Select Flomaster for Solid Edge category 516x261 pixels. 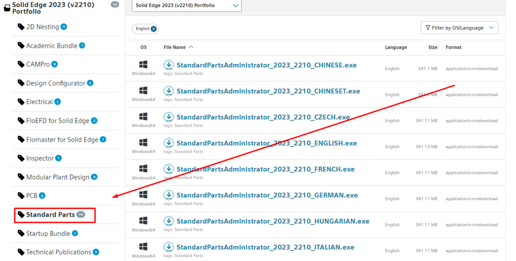(62, 140)
